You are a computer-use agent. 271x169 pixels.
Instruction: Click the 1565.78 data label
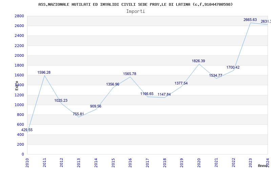coord(130,74)
